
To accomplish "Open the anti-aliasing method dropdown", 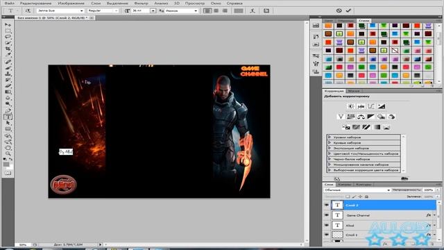I will [x=182, y=10].
